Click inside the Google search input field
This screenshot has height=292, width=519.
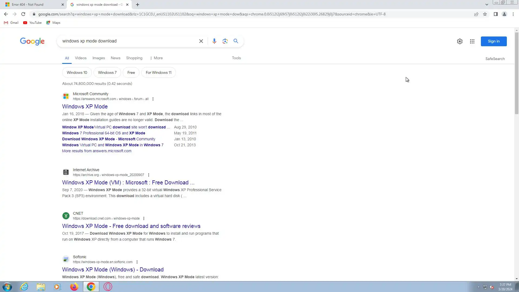[127, 41]
